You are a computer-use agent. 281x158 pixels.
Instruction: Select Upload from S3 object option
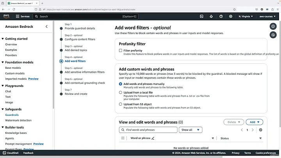pyautogui.click(x=121, y=104)
